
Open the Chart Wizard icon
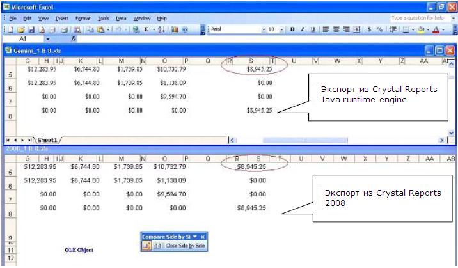tap(175, 29)
